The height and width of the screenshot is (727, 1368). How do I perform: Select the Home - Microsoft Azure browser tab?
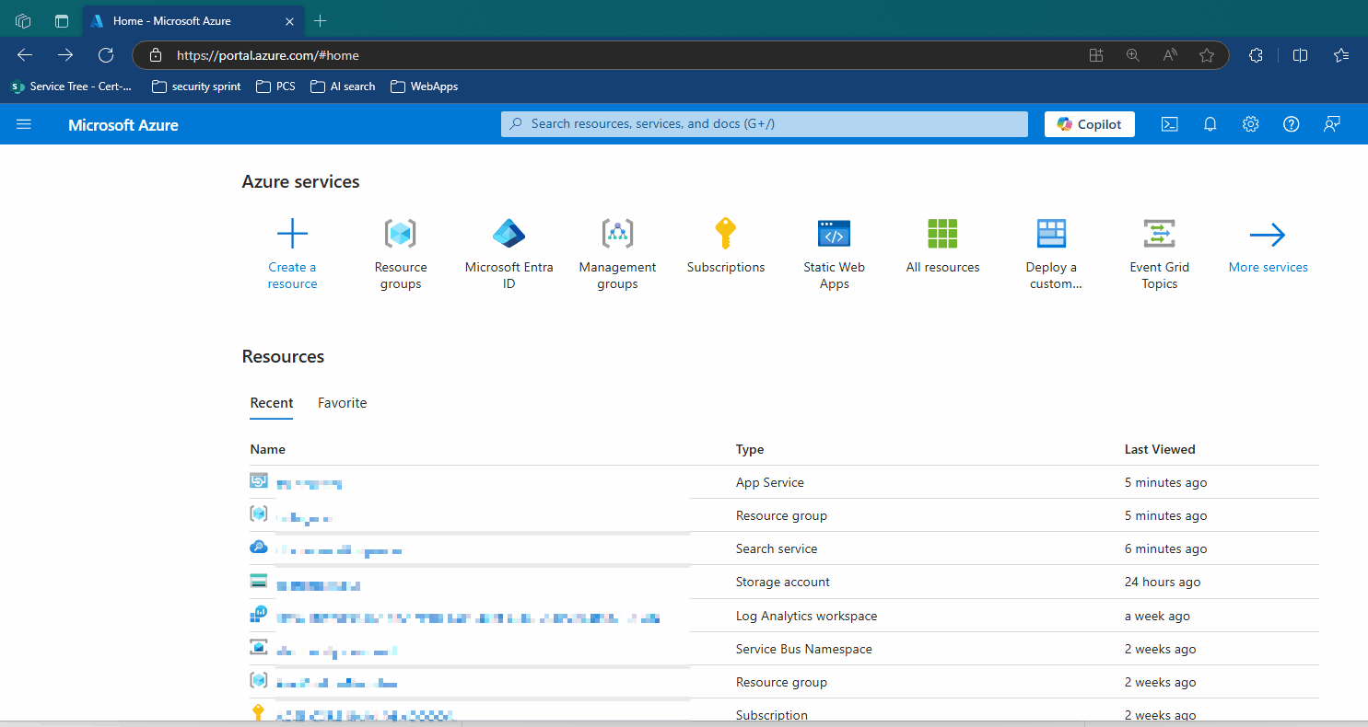pyautogui.click(x=193, y=20)
